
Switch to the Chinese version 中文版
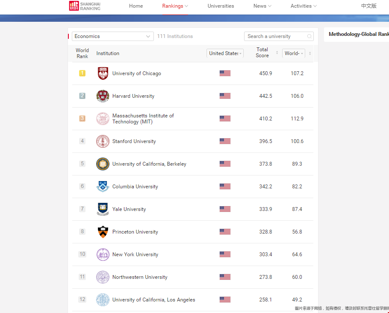(369, 6)
